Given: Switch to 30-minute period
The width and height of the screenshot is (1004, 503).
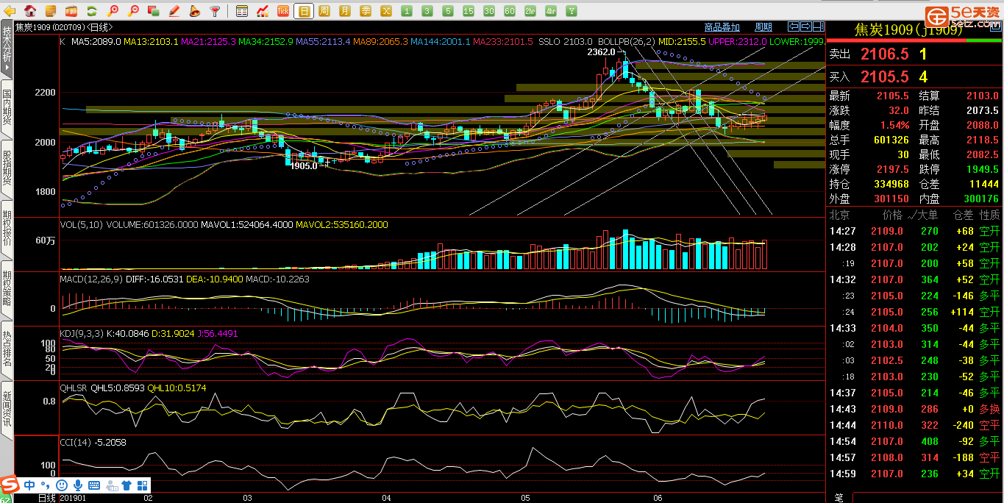Looking at the screenshot, I should pos(489,11).
